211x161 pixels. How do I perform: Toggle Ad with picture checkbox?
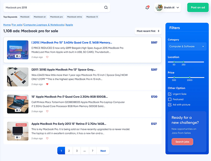(170, 105)
